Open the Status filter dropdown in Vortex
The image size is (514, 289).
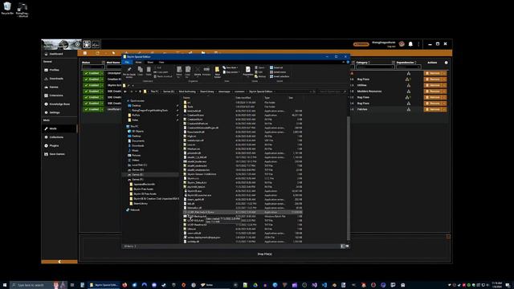click(93, 67)
